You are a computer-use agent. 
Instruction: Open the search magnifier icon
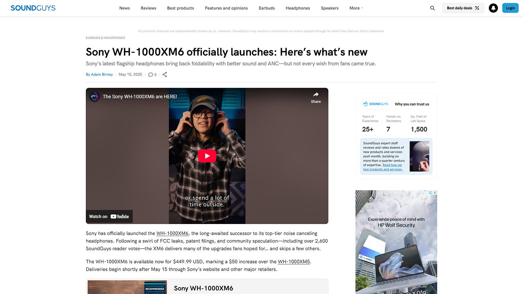[432, 8]
